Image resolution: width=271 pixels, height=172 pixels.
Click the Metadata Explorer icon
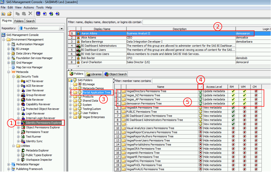23,150
